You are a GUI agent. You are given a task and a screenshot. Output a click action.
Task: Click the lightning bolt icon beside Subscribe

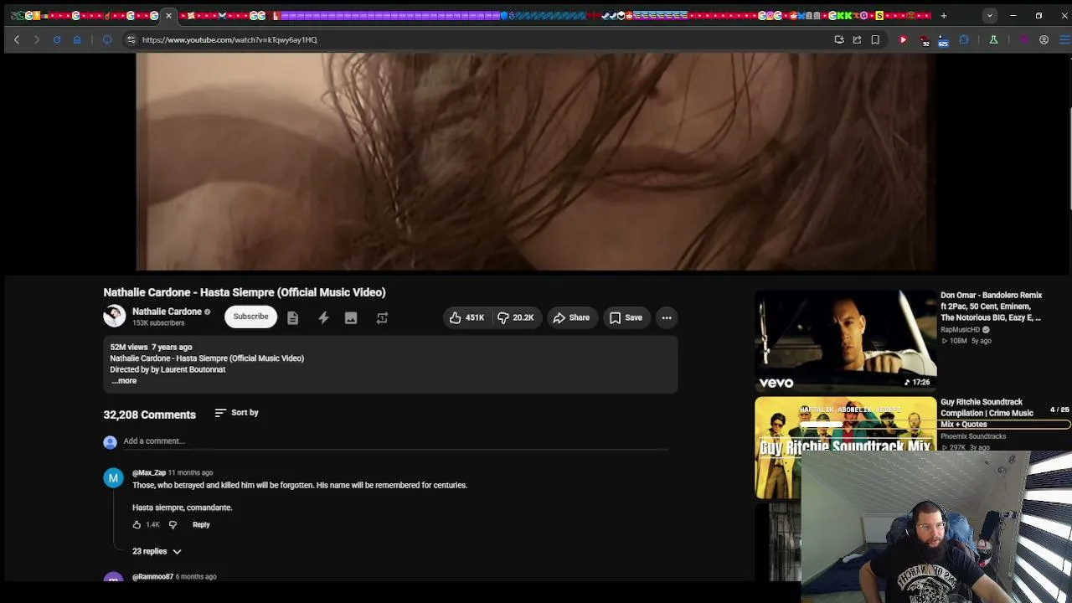323,317
